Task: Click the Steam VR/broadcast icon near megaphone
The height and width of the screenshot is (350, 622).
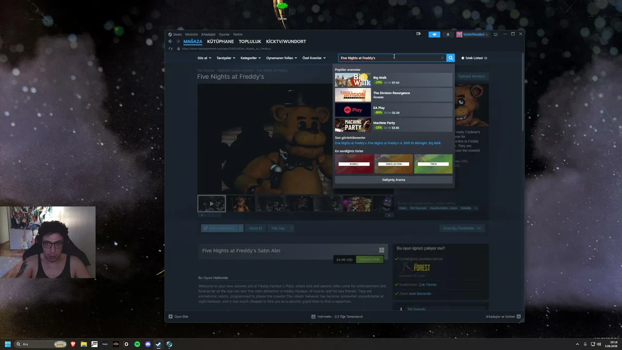Action: [418, 34]
